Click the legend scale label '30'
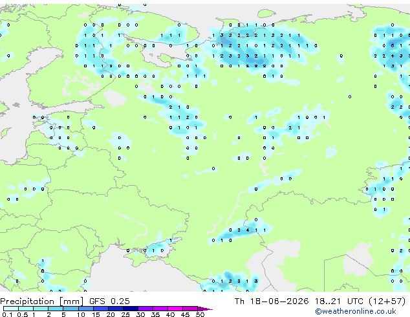Viewport: 410px width, 317px height. pyautogui.click(x=140, y=314)
